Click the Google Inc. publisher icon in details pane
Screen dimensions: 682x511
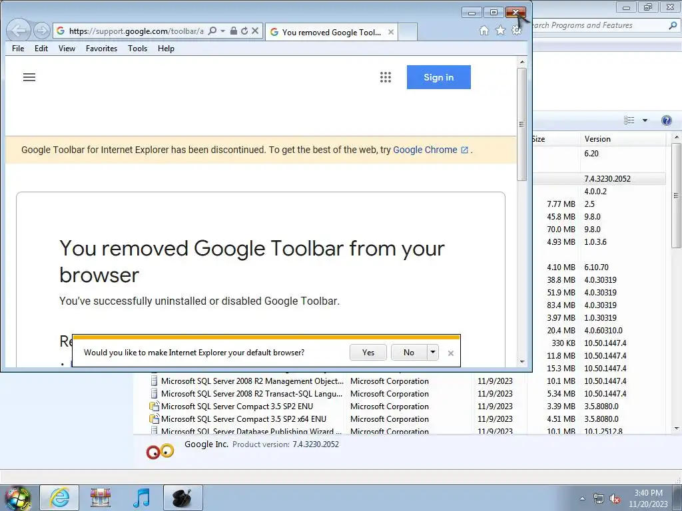tap(160, 452)
